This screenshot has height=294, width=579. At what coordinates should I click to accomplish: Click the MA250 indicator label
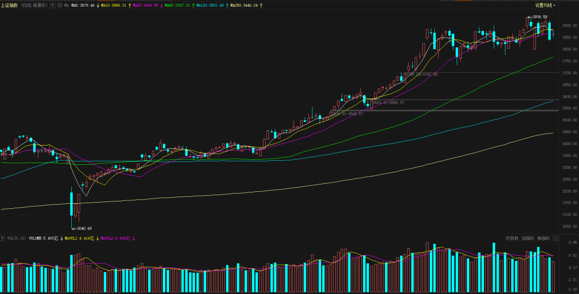[x=244, y=5]
